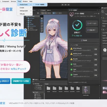
Task: Open details for the Camera check
Action: click(x=96, y=75)
